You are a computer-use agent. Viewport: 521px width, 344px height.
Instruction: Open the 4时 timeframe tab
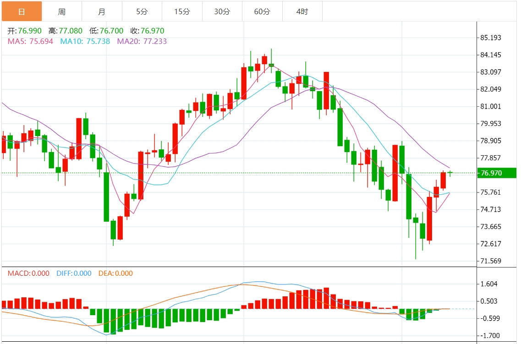(302, 11)
